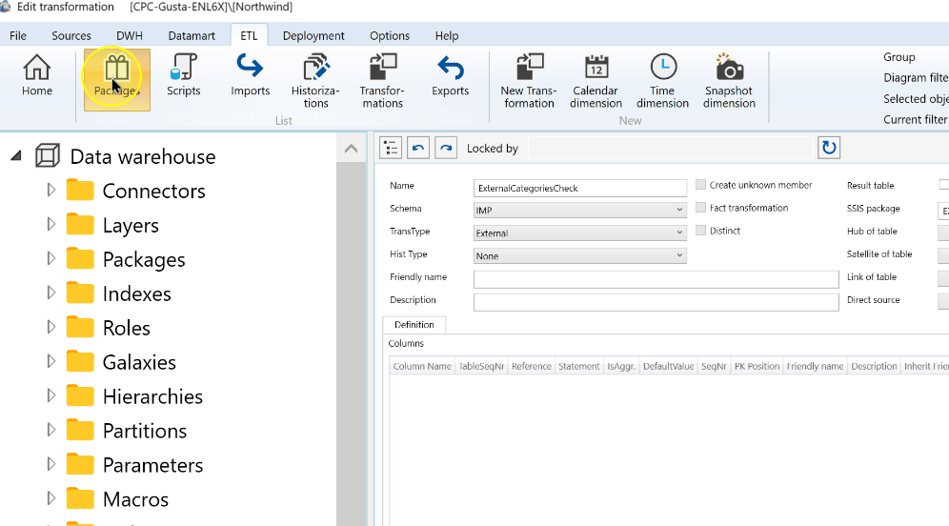
Task: Expand the Connectors tree node
Action: click(x=51, y=190)
